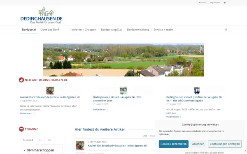The width and height of the screenshot is (247, 154).
Task: Open the Twitter icon in top bar
Action: [225, 2]
